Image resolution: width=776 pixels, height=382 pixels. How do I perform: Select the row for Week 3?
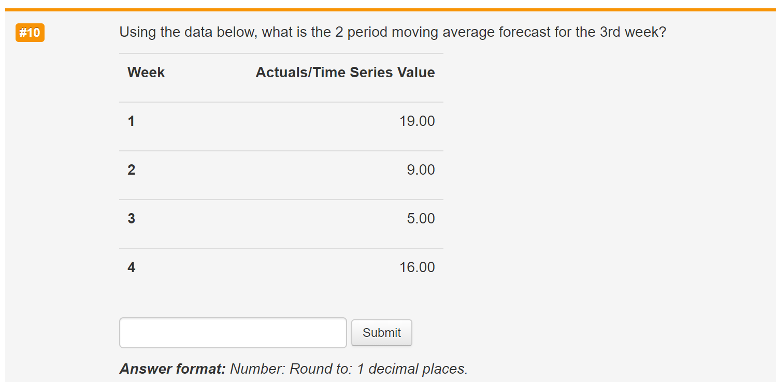pos(281,218)
